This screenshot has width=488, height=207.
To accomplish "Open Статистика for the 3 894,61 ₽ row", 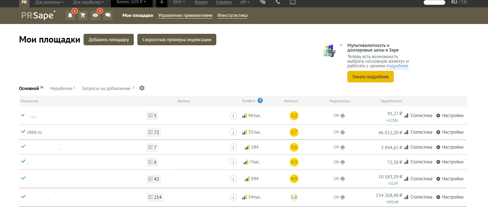I will (418, 147).
